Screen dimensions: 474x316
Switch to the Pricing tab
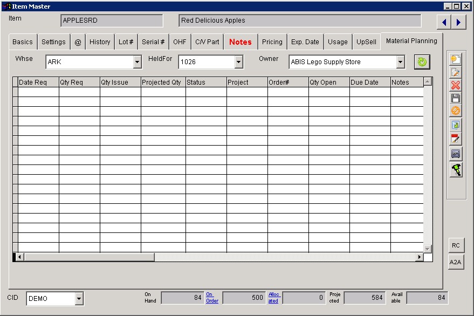tap(272, 42)
